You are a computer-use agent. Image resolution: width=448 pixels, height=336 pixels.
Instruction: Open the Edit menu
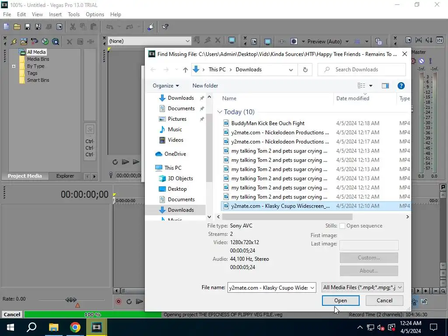(21, 14)
